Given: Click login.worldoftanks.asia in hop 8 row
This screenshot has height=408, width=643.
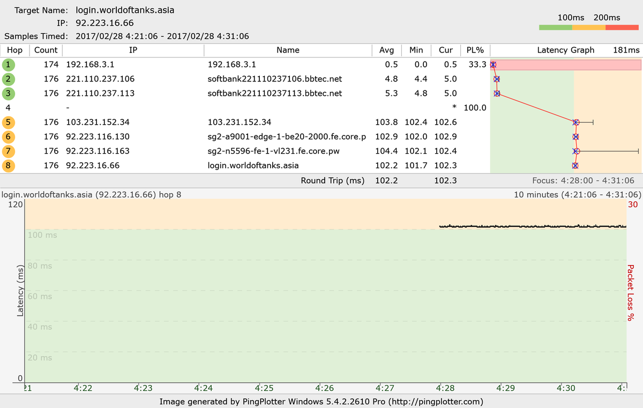Looking at the screenshot, I should click(253, 166).
